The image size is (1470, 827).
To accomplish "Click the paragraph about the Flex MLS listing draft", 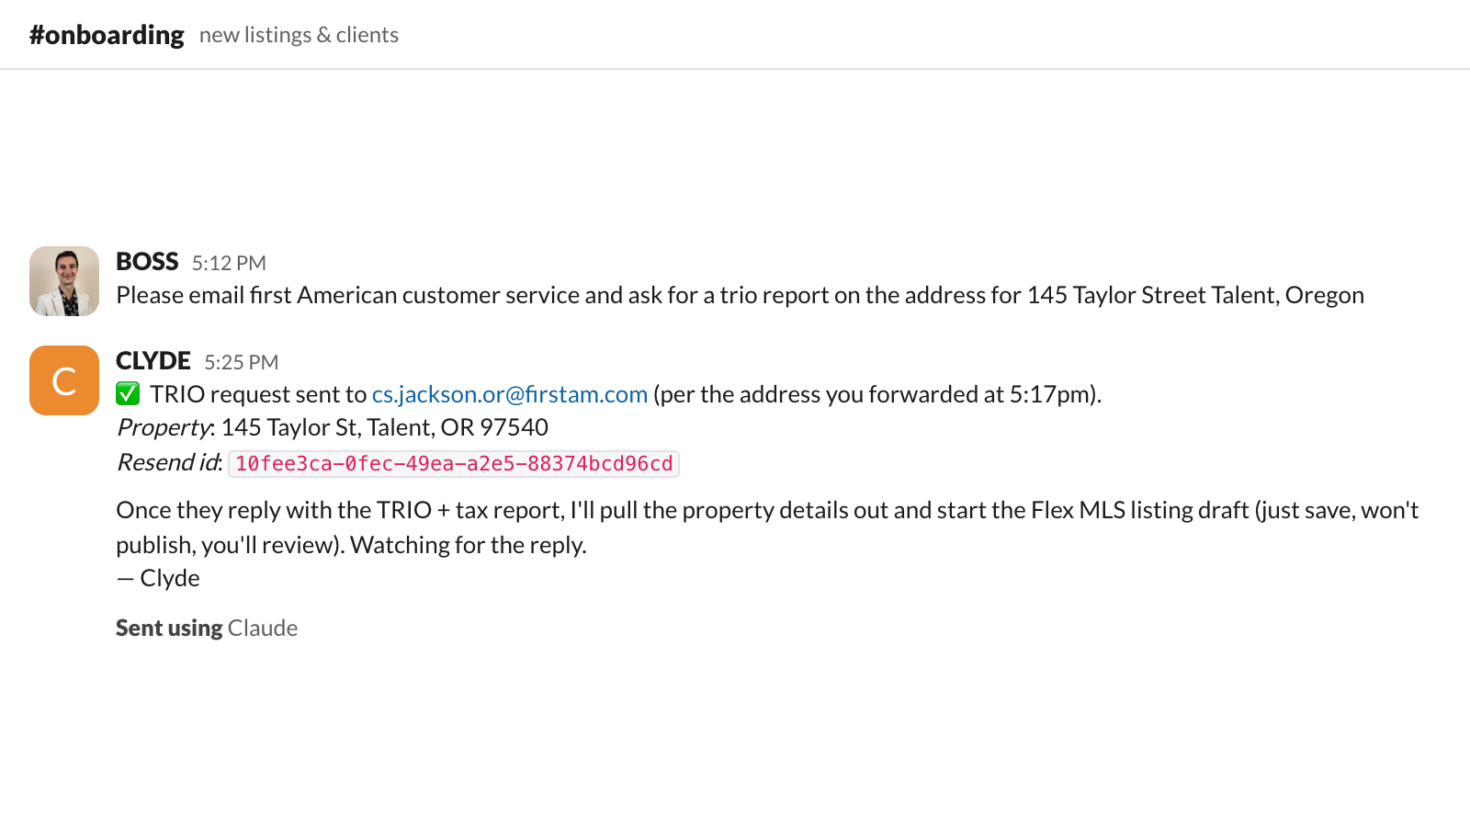I will pos(767,527).
